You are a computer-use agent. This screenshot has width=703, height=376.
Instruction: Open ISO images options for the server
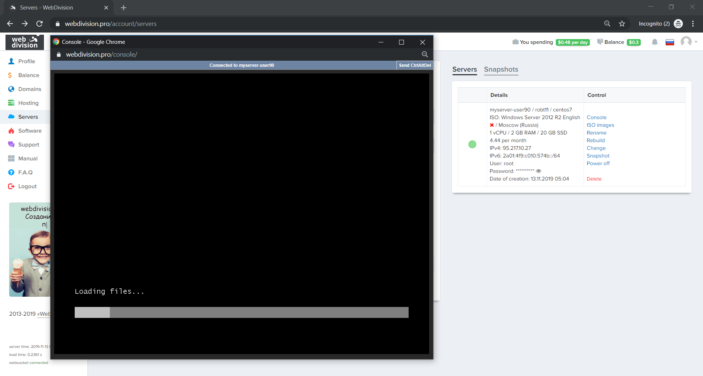pyautogui.click(x=600, y=125)
